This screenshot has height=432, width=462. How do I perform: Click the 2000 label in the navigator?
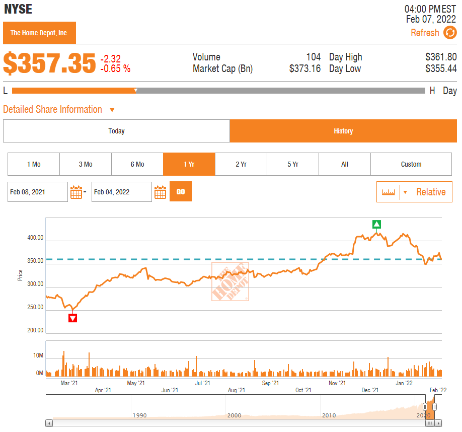click(x=234, y=415)
